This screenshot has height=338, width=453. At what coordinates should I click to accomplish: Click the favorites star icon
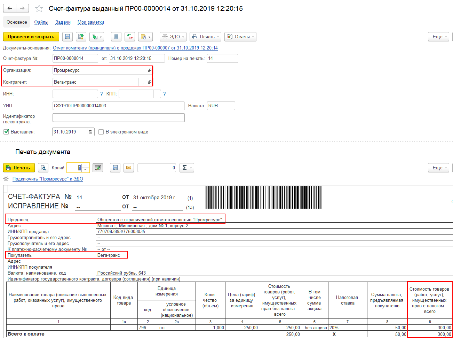click(39, 9)
